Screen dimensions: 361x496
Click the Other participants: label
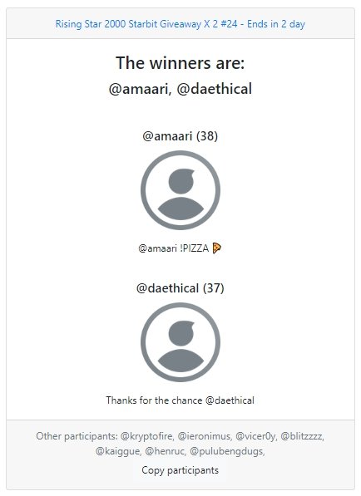click(77, 436)
